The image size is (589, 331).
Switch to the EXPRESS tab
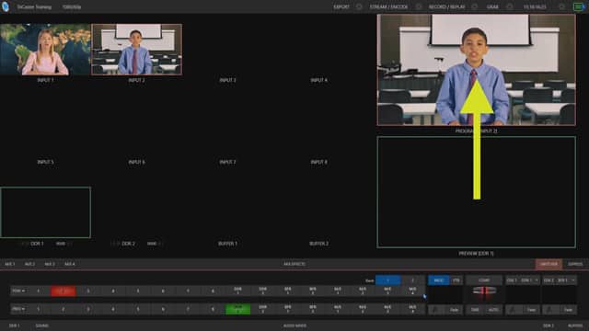(575, 264)
